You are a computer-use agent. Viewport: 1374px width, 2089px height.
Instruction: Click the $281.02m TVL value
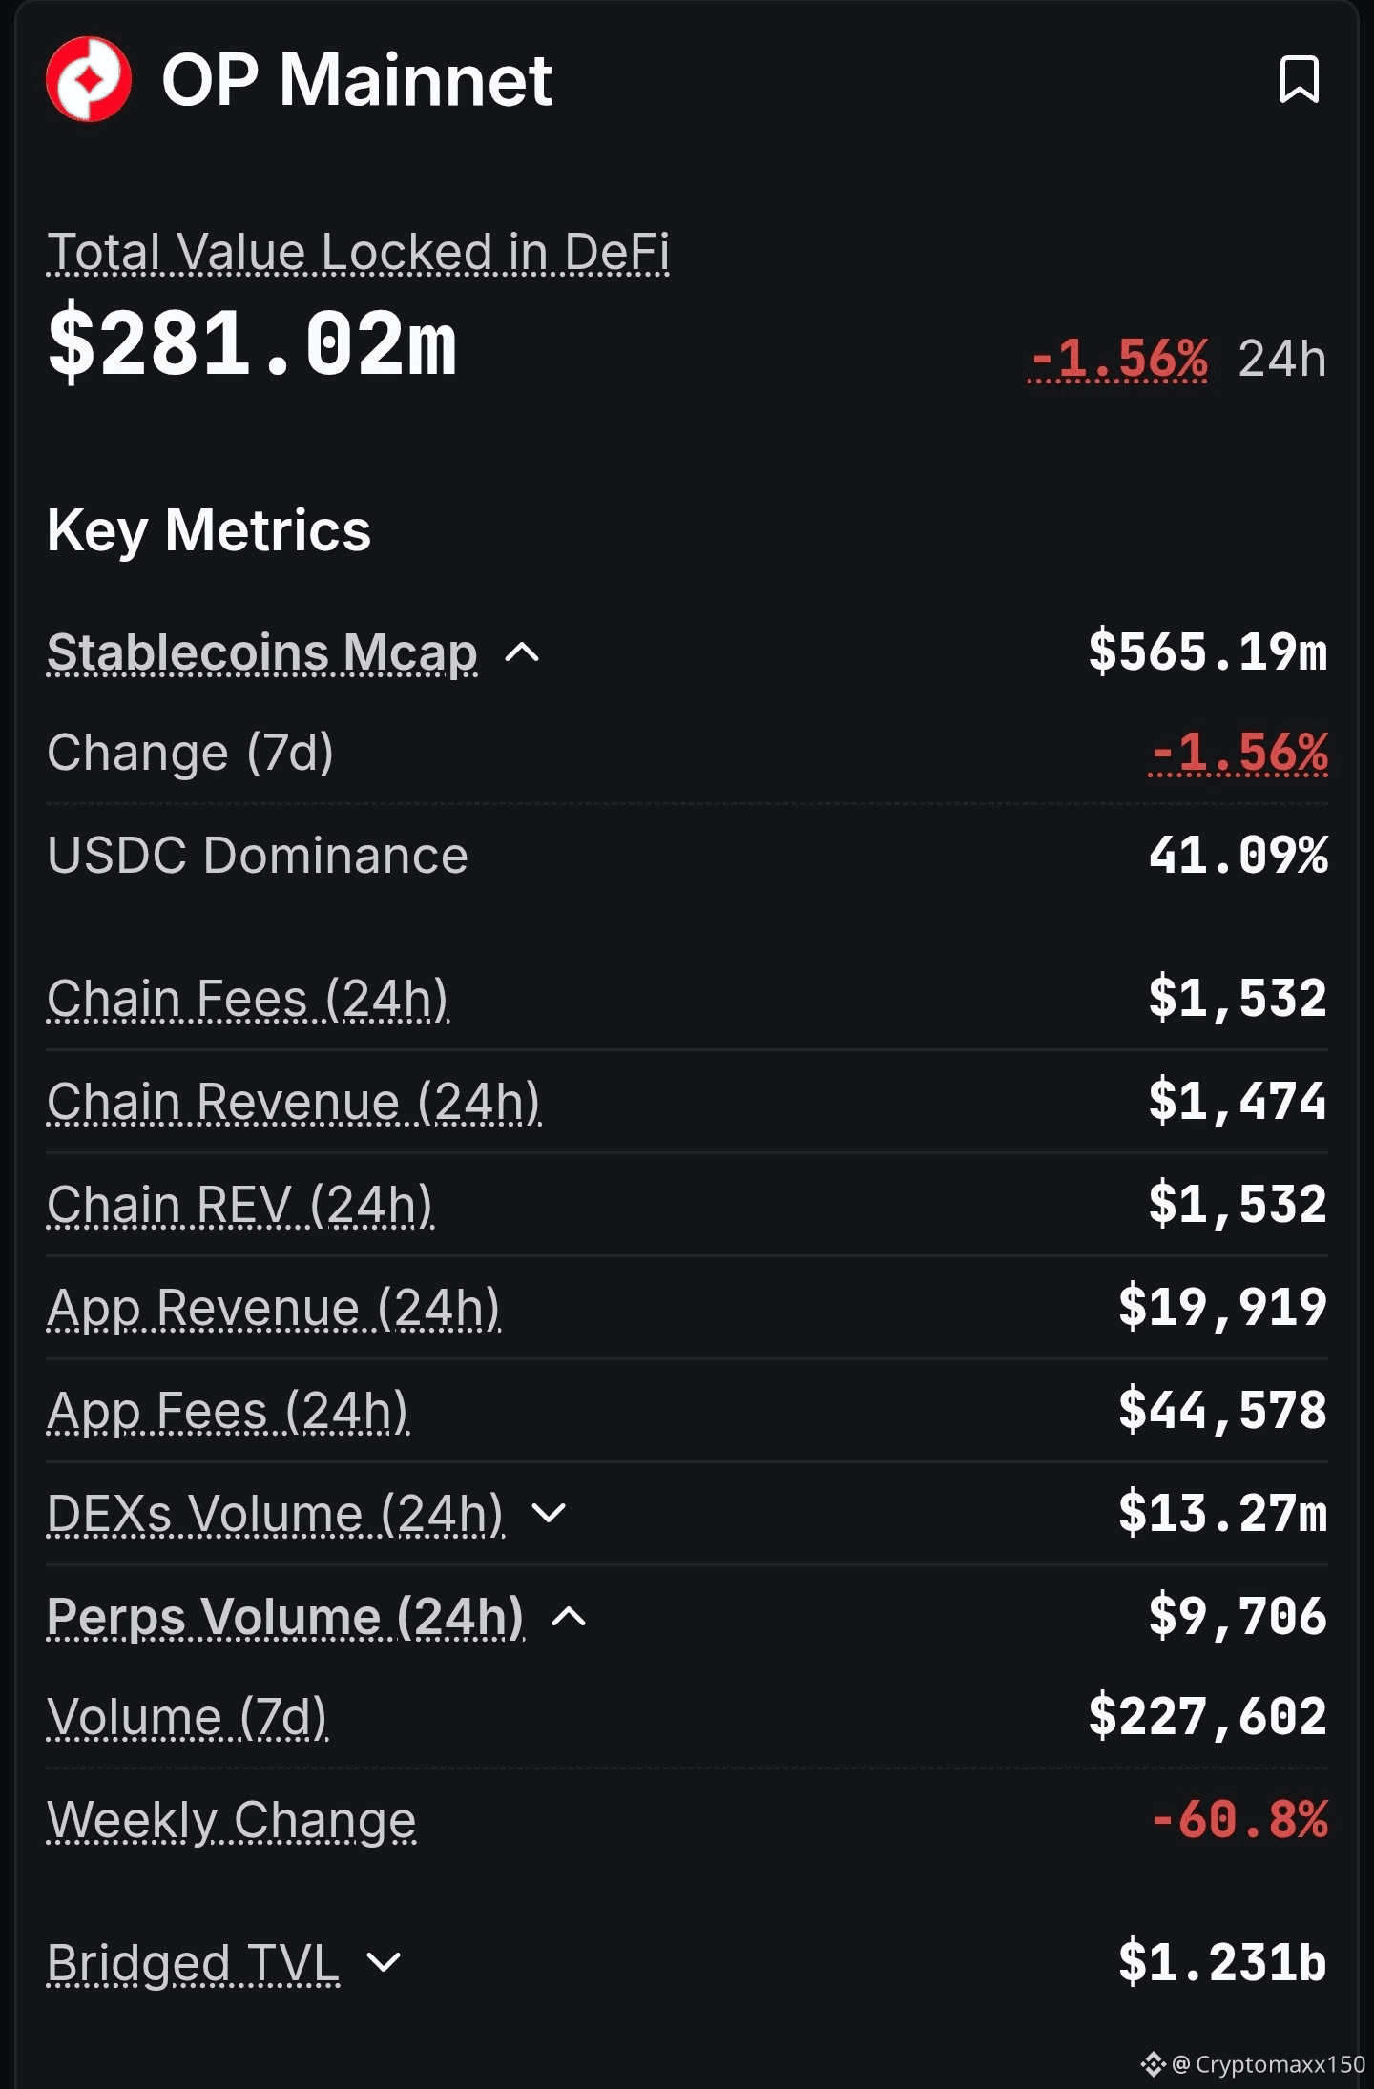point(253,343)
